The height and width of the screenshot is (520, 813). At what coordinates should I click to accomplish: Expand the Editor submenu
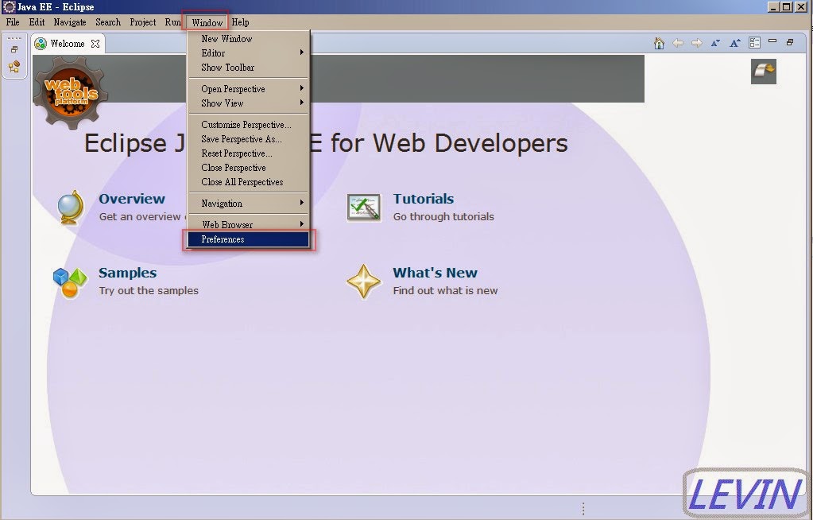(249, 53)
